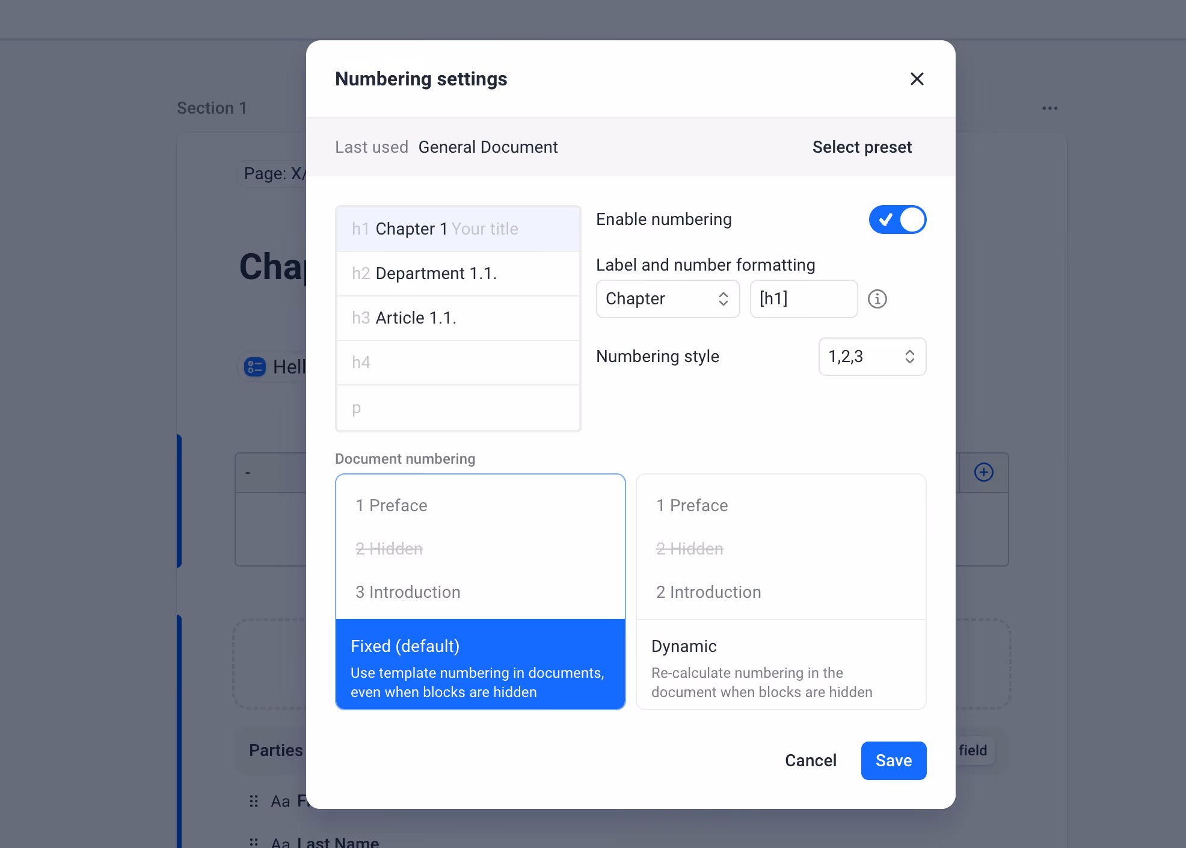Choose Fixed (default) document numbering
The height and width of the screenshot is (848, 1186).
click(x=480, y=592)
